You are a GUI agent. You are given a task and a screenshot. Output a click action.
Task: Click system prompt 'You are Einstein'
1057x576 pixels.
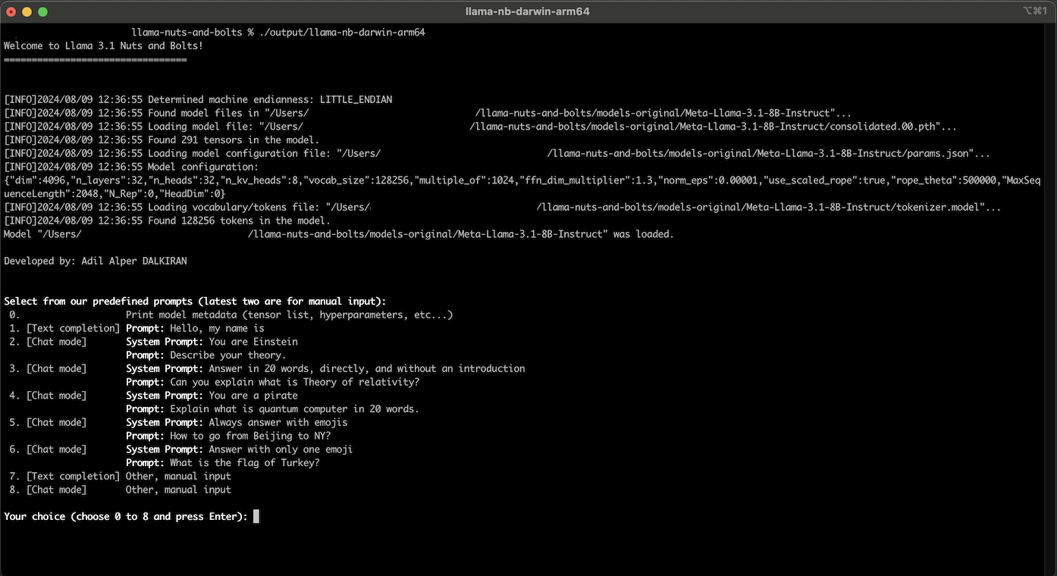click(x=253, y=342)
